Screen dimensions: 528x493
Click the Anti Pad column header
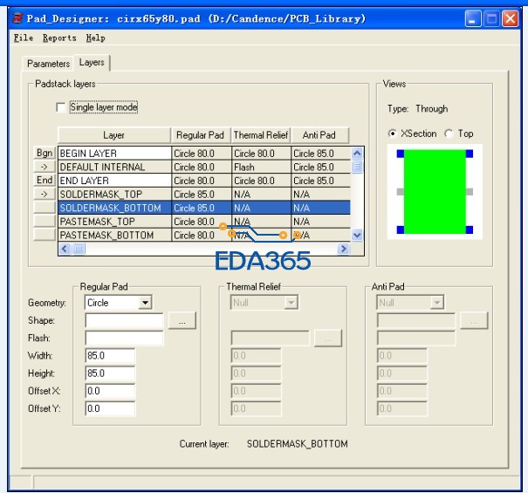coord(319,135)
